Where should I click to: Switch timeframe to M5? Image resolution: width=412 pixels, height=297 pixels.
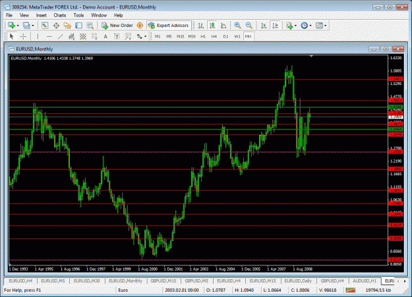(169, 36)
